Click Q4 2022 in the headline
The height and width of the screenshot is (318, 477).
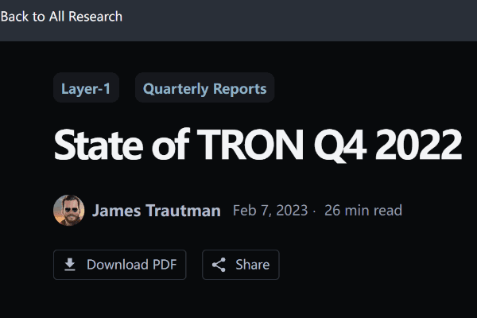[389, 145]
